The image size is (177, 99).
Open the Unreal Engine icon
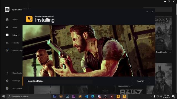(7, 50)
